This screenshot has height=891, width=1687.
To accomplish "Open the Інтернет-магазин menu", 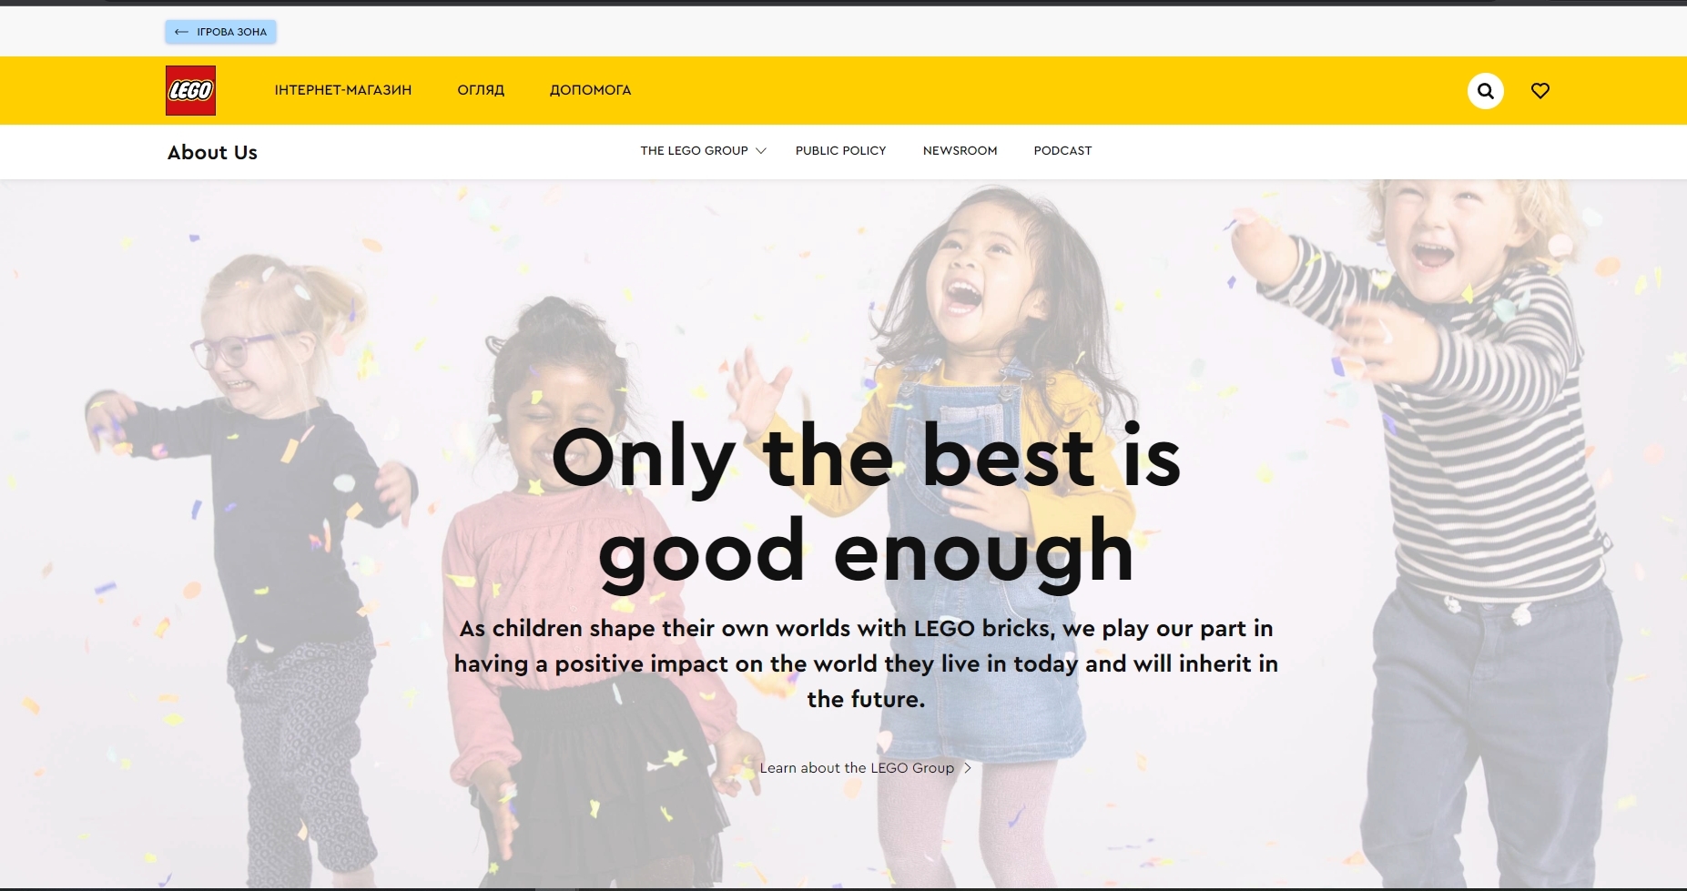I will click(343, 90).
